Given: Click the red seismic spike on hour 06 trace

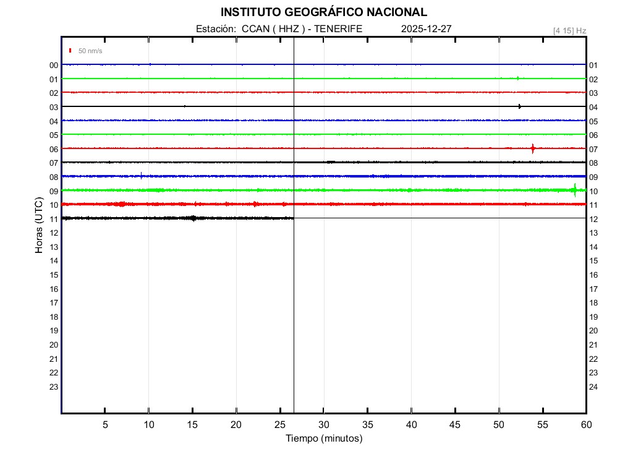Looking at the screenshot, I should [x=532, y=148].
